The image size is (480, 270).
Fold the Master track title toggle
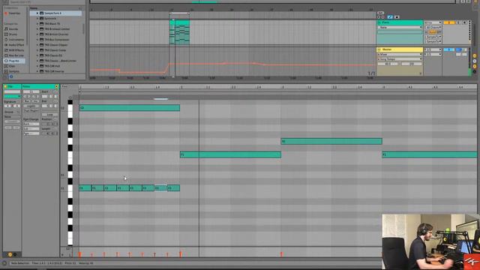coord(379,49)
